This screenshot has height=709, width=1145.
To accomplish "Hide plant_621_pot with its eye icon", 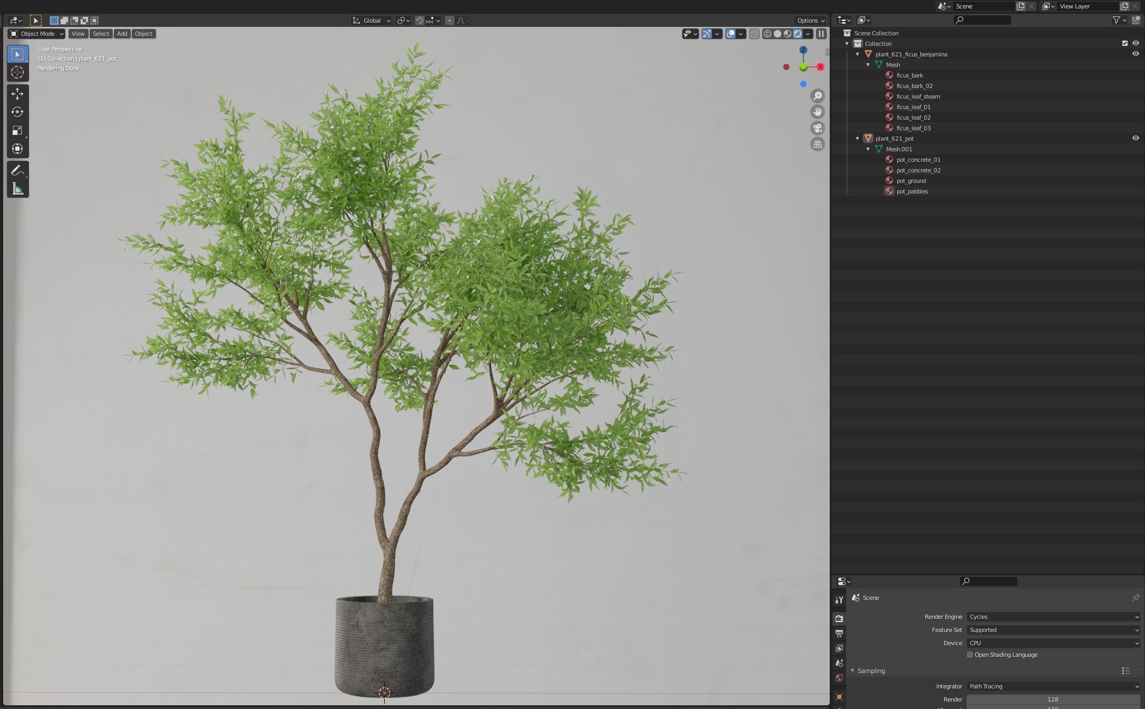I will (x=1136, y=138).
